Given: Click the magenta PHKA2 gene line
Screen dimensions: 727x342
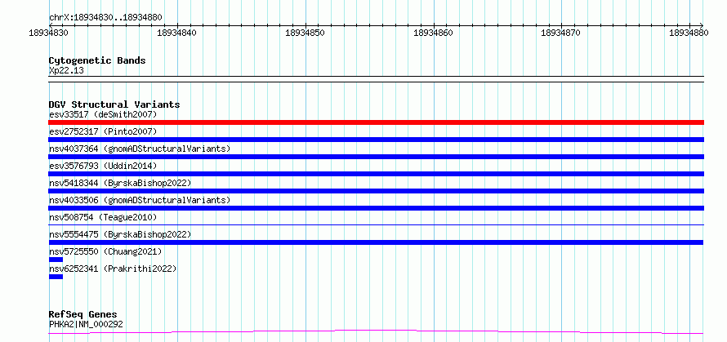Looking at the screenshot, I should [x=376, y=331].
